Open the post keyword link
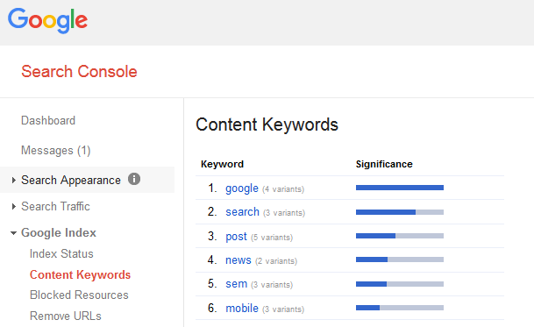Image resolution: width=534 pixels, height=327 pixels. click(236, 237)
